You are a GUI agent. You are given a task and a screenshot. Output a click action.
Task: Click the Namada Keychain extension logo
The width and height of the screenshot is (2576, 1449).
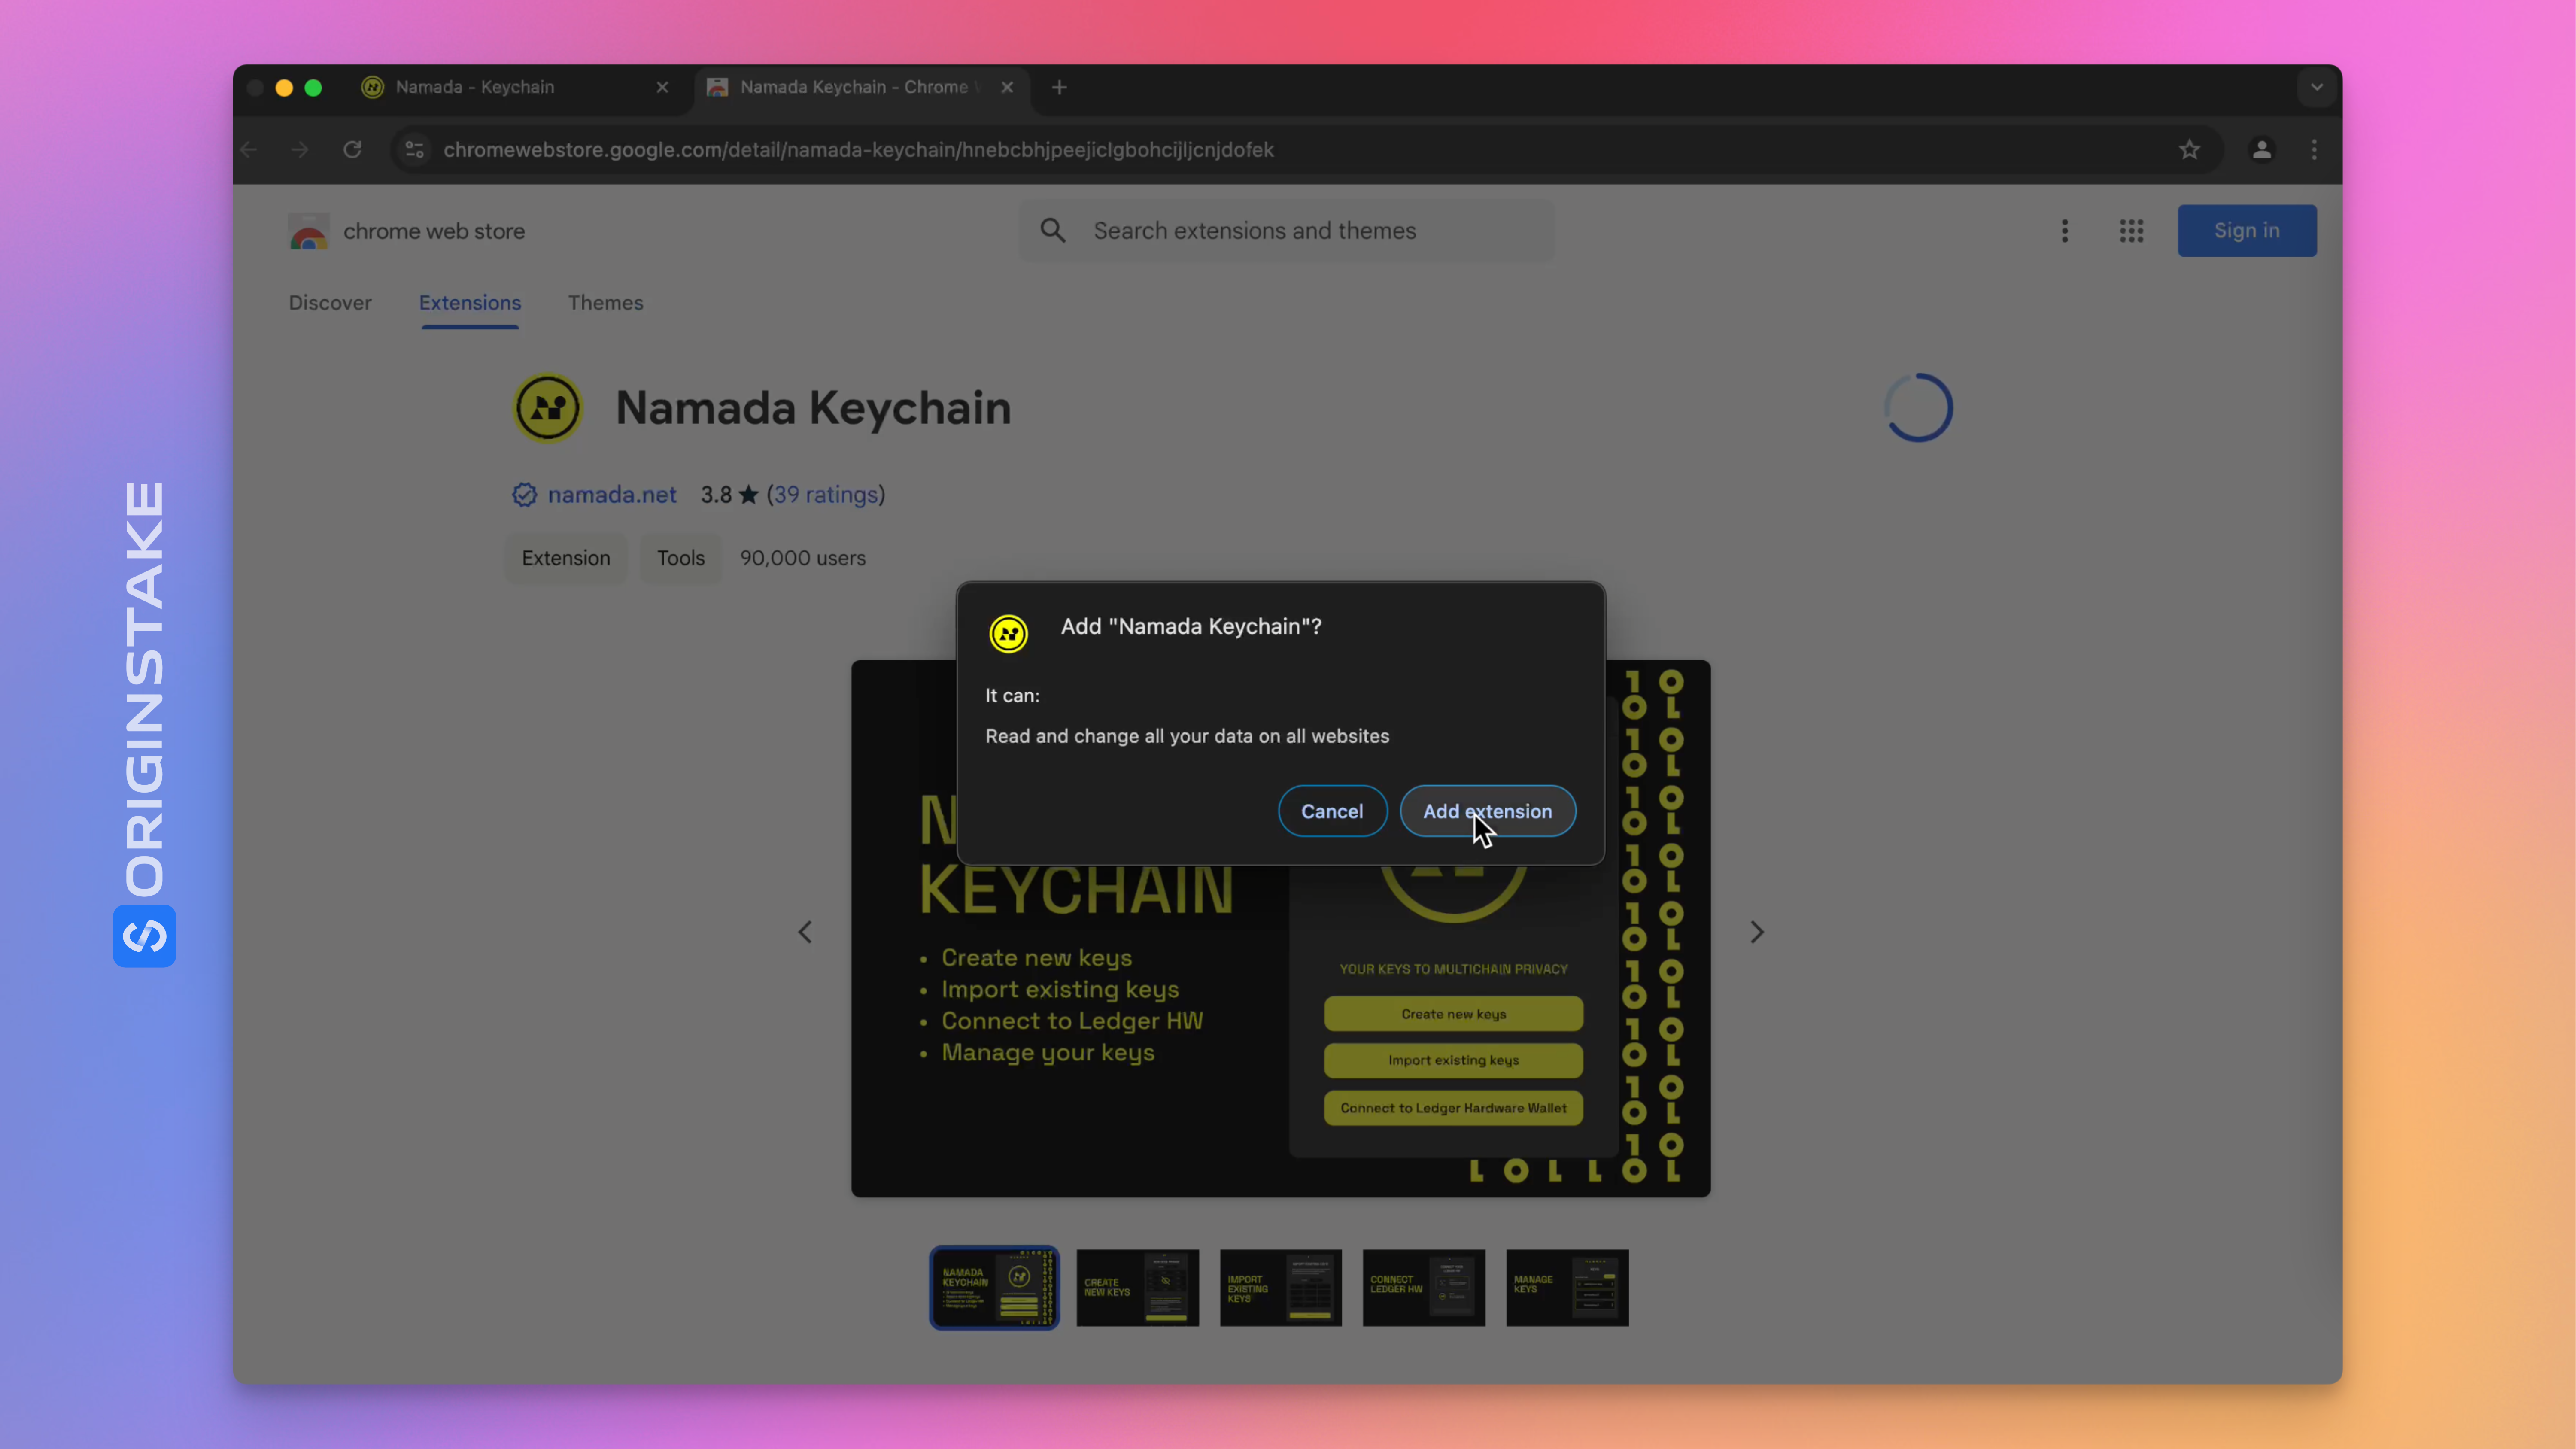547,407
